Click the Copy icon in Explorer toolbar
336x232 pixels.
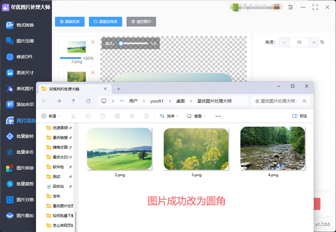pyautogui.click(x=88, y=116)
